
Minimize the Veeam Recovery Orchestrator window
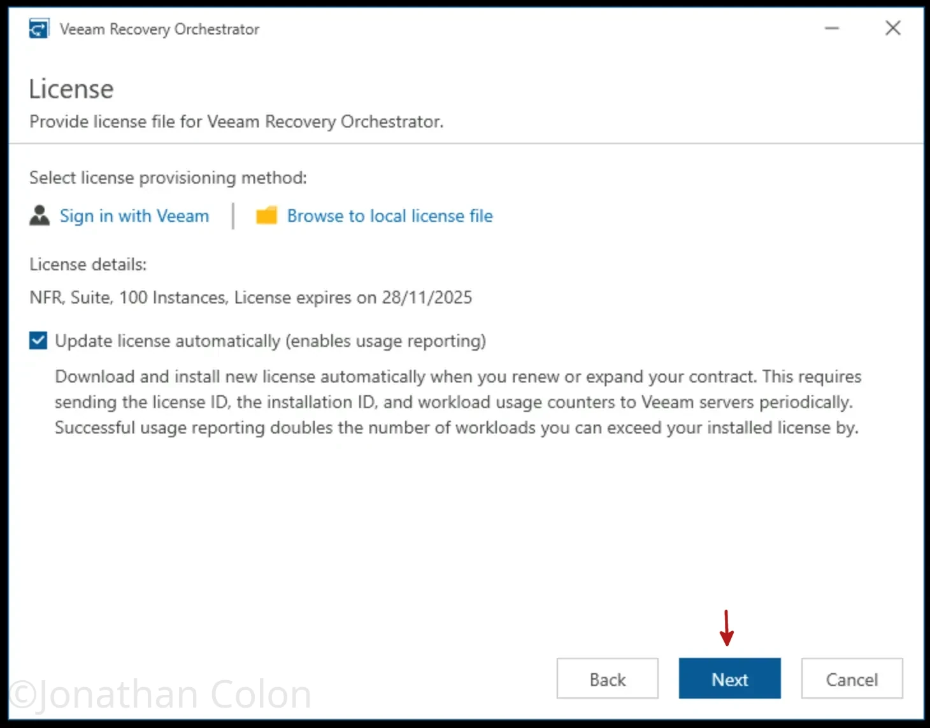pos(832,28)
